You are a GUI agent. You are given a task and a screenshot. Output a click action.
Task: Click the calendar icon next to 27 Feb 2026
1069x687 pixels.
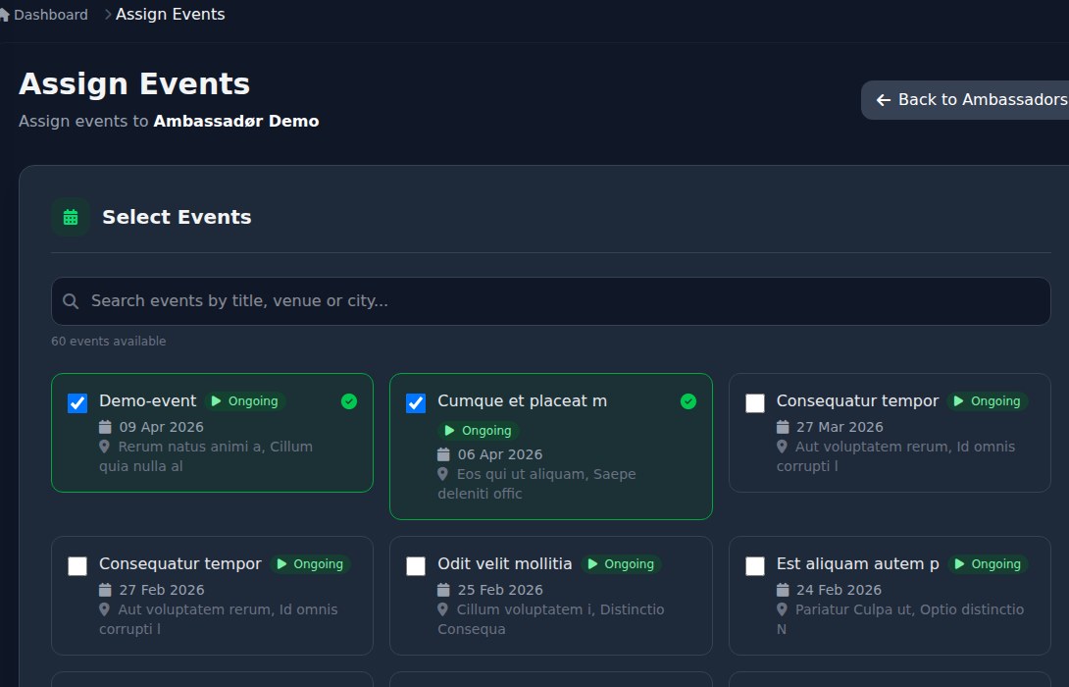click(x=105, y=590)
